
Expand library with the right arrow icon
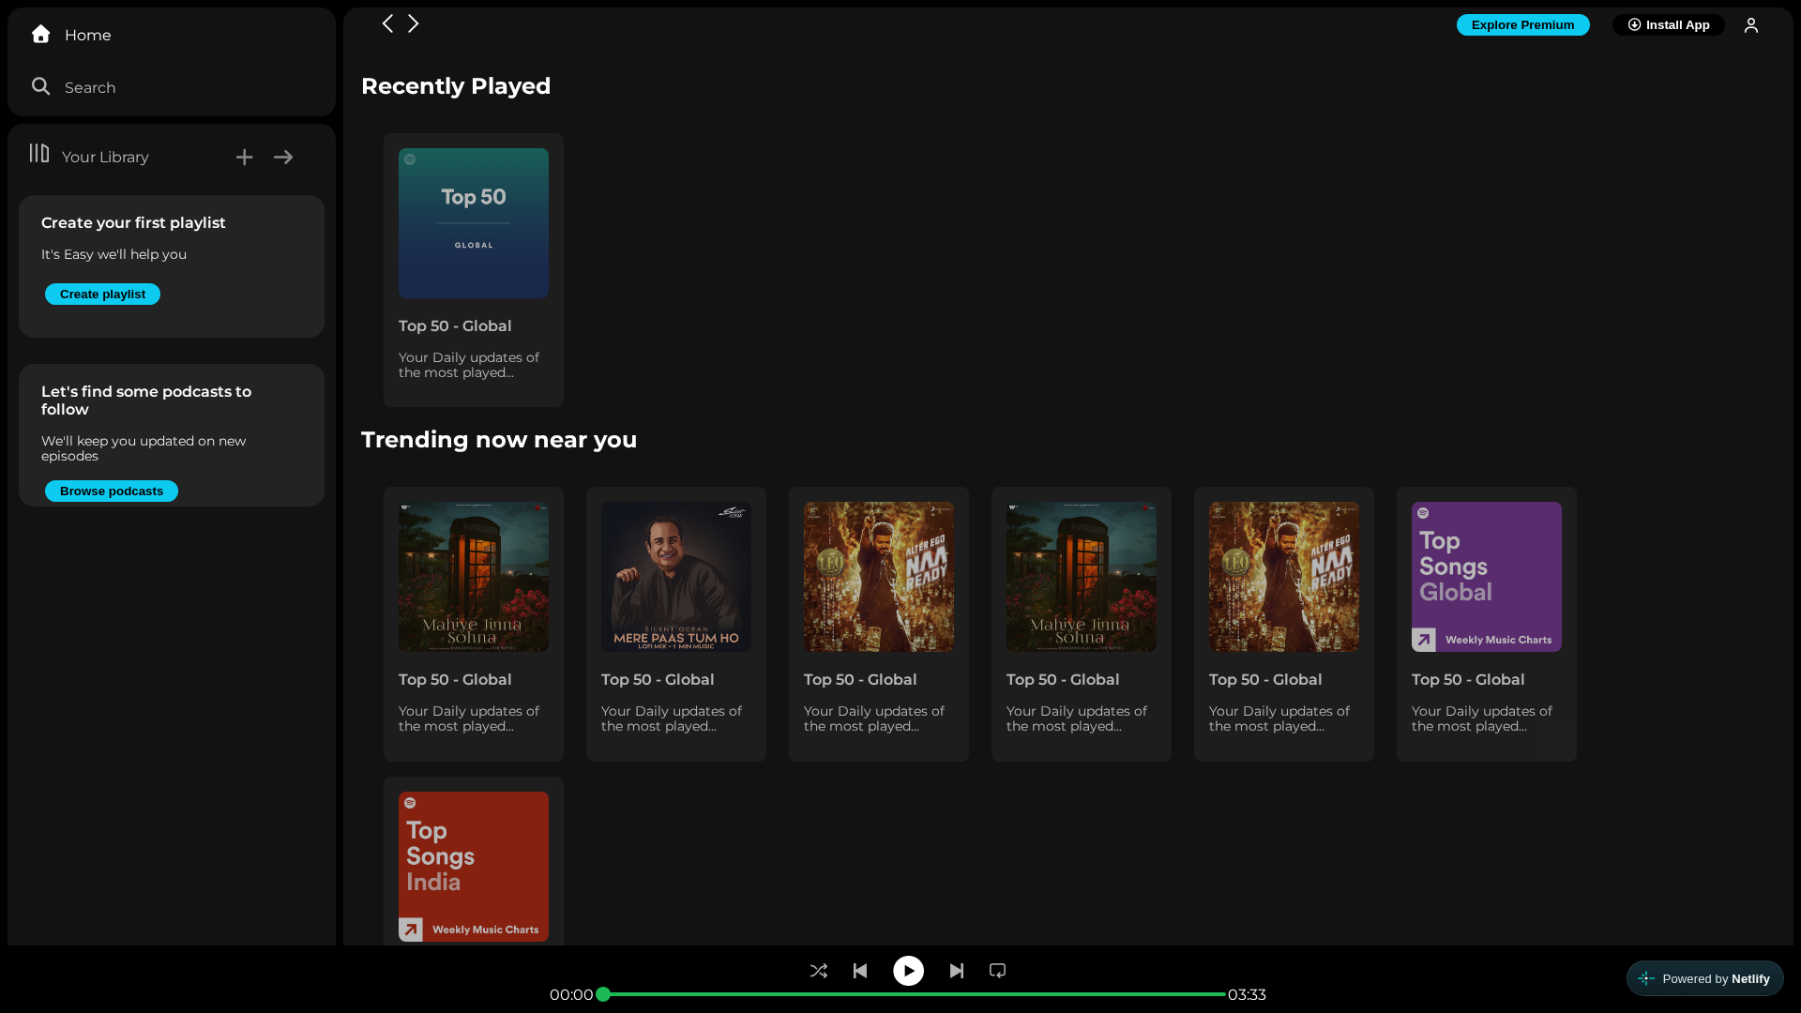(x=283, y=157)
